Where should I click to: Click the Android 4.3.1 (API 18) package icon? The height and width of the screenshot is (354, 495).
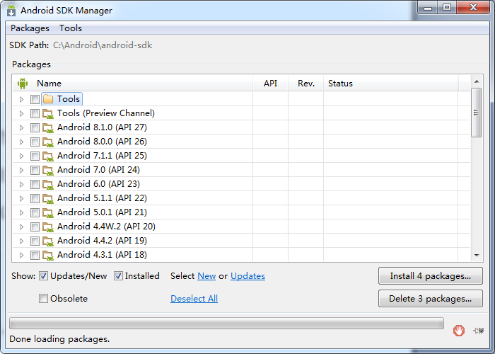tap(48, 255)
